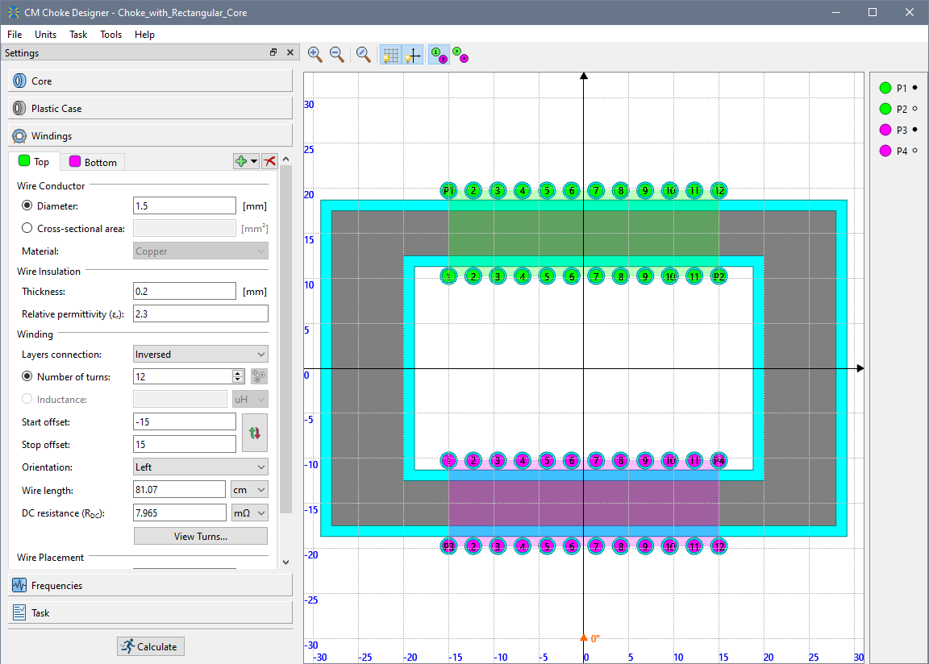The image size is (929, 664).
Task: Click the swap start and stop offsets icon
Action: pos(255,433)
